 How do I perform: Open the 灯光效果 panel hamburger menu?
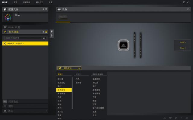[46, 32]
